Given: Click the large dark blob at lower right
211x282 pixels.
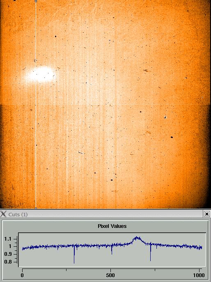Looking at the screenshot, I should [172, 137].
